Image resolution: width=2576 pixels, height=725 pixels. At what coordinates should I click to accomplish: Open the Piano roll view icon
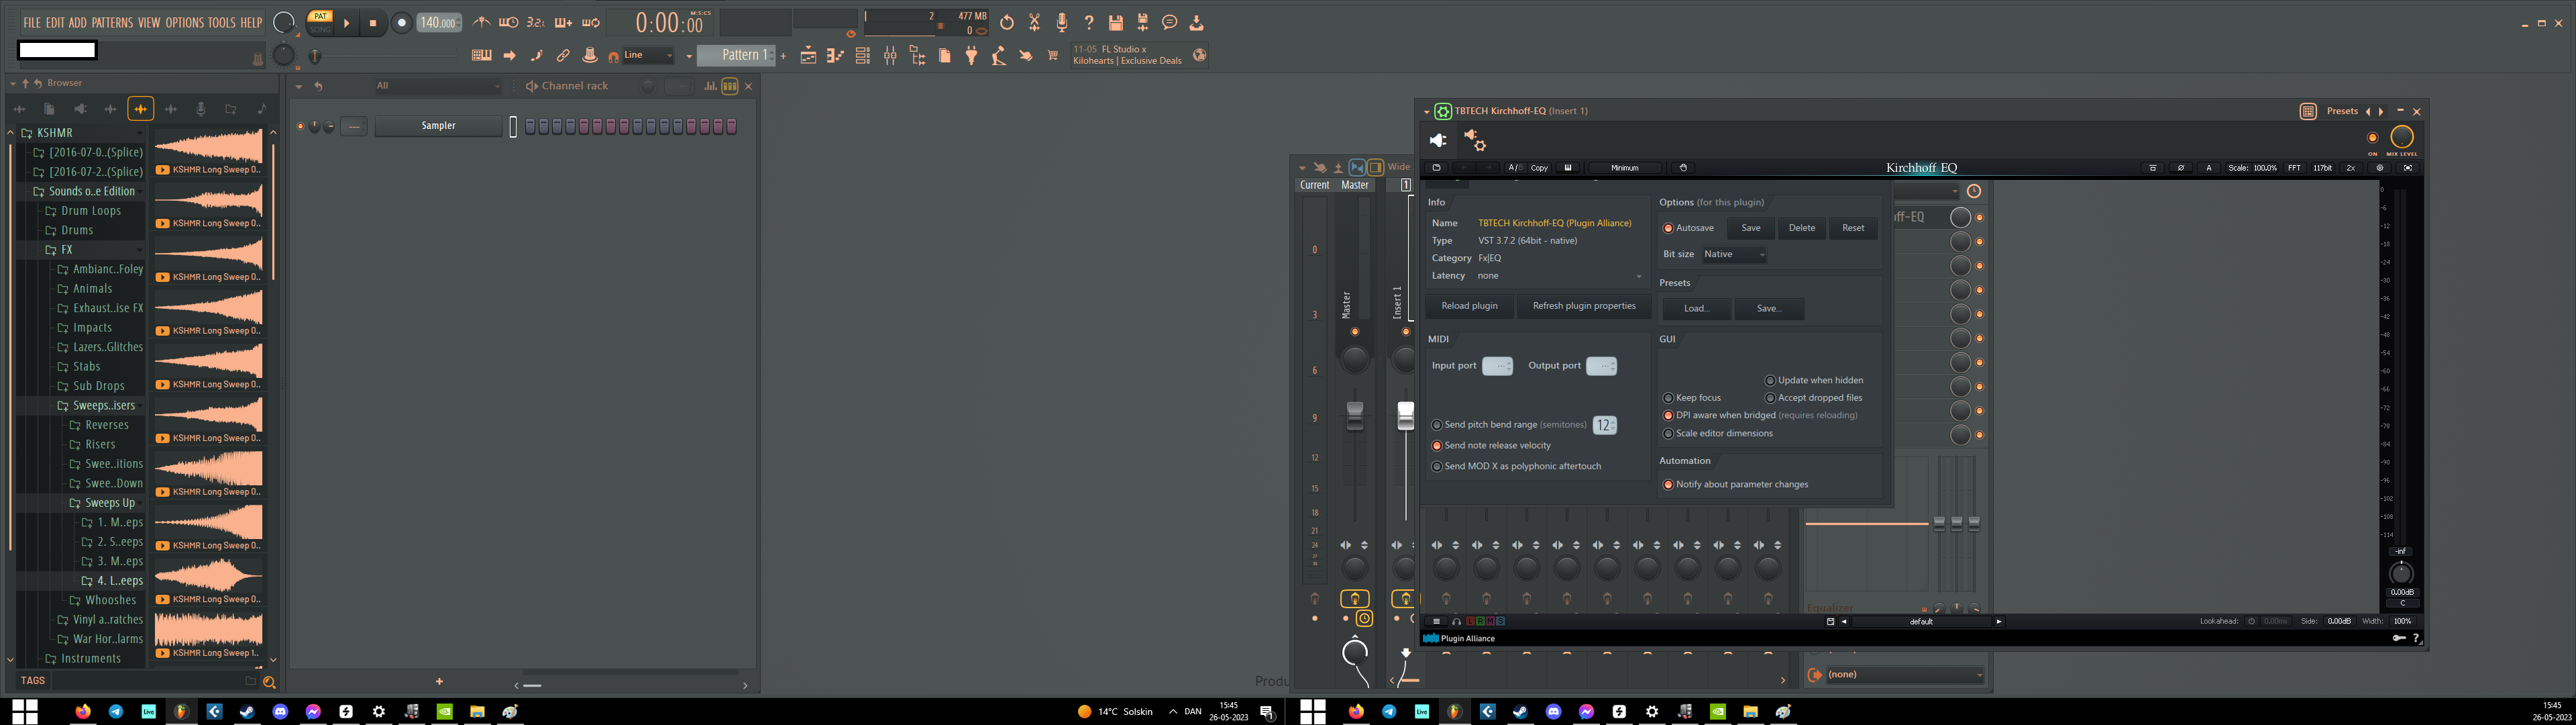click(835, 56)
